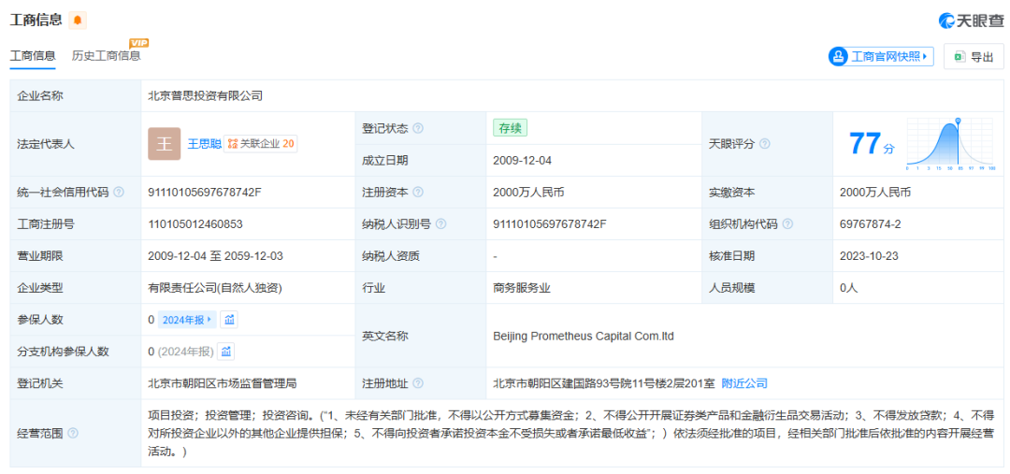1010x474 pixels.
Task: Select company name 北京普思投资有限公司
Action: 206,96
